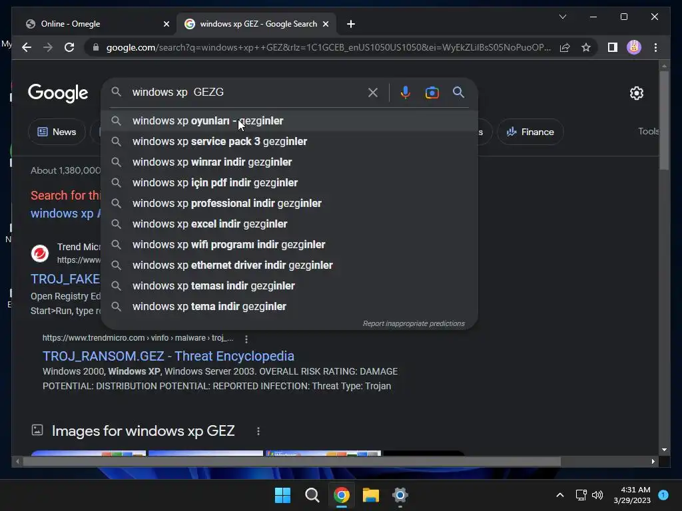Open the share icon in the address bar
682x511 pixels.
(565, 47)
